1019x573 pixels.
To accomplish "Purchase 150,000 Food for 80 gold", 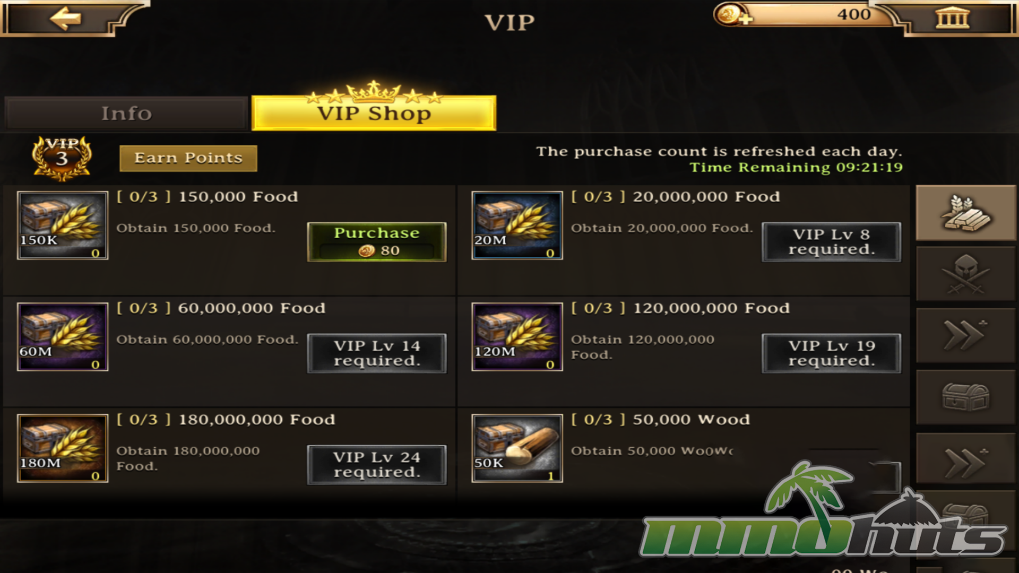I will 377,242.
